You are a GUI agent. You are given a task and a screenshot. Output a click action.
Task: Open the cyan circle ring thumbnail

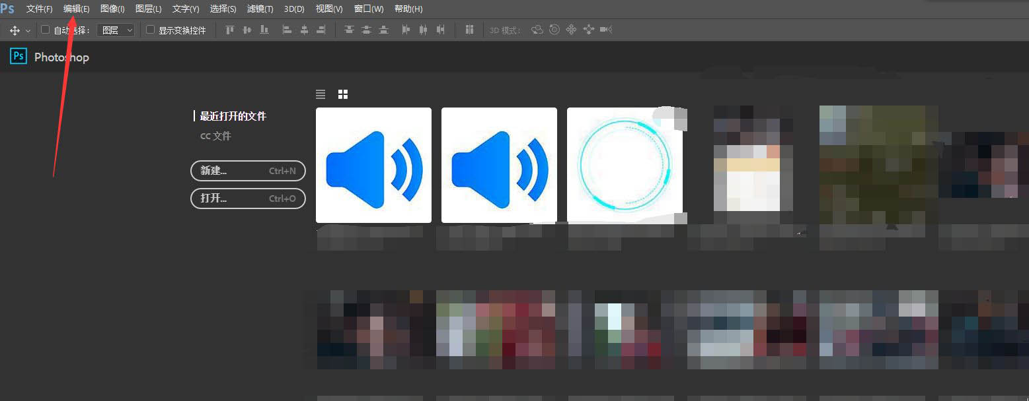tap(625, 166)
